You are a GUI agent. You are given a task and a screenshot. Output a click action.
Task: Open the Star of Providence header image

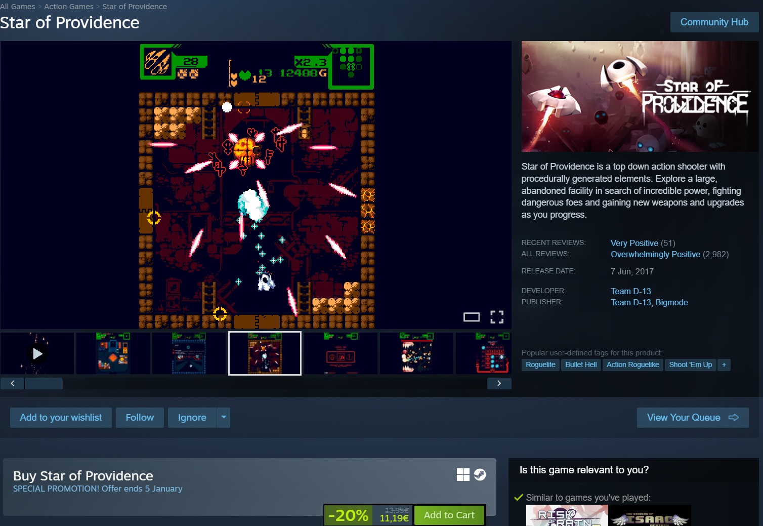pyautogui.click(x=640, y=96)
